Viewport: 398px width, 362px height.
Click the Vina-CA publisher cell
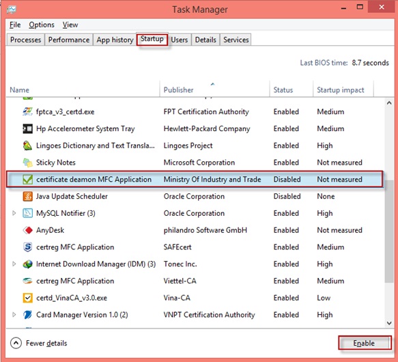click(177, 298)
